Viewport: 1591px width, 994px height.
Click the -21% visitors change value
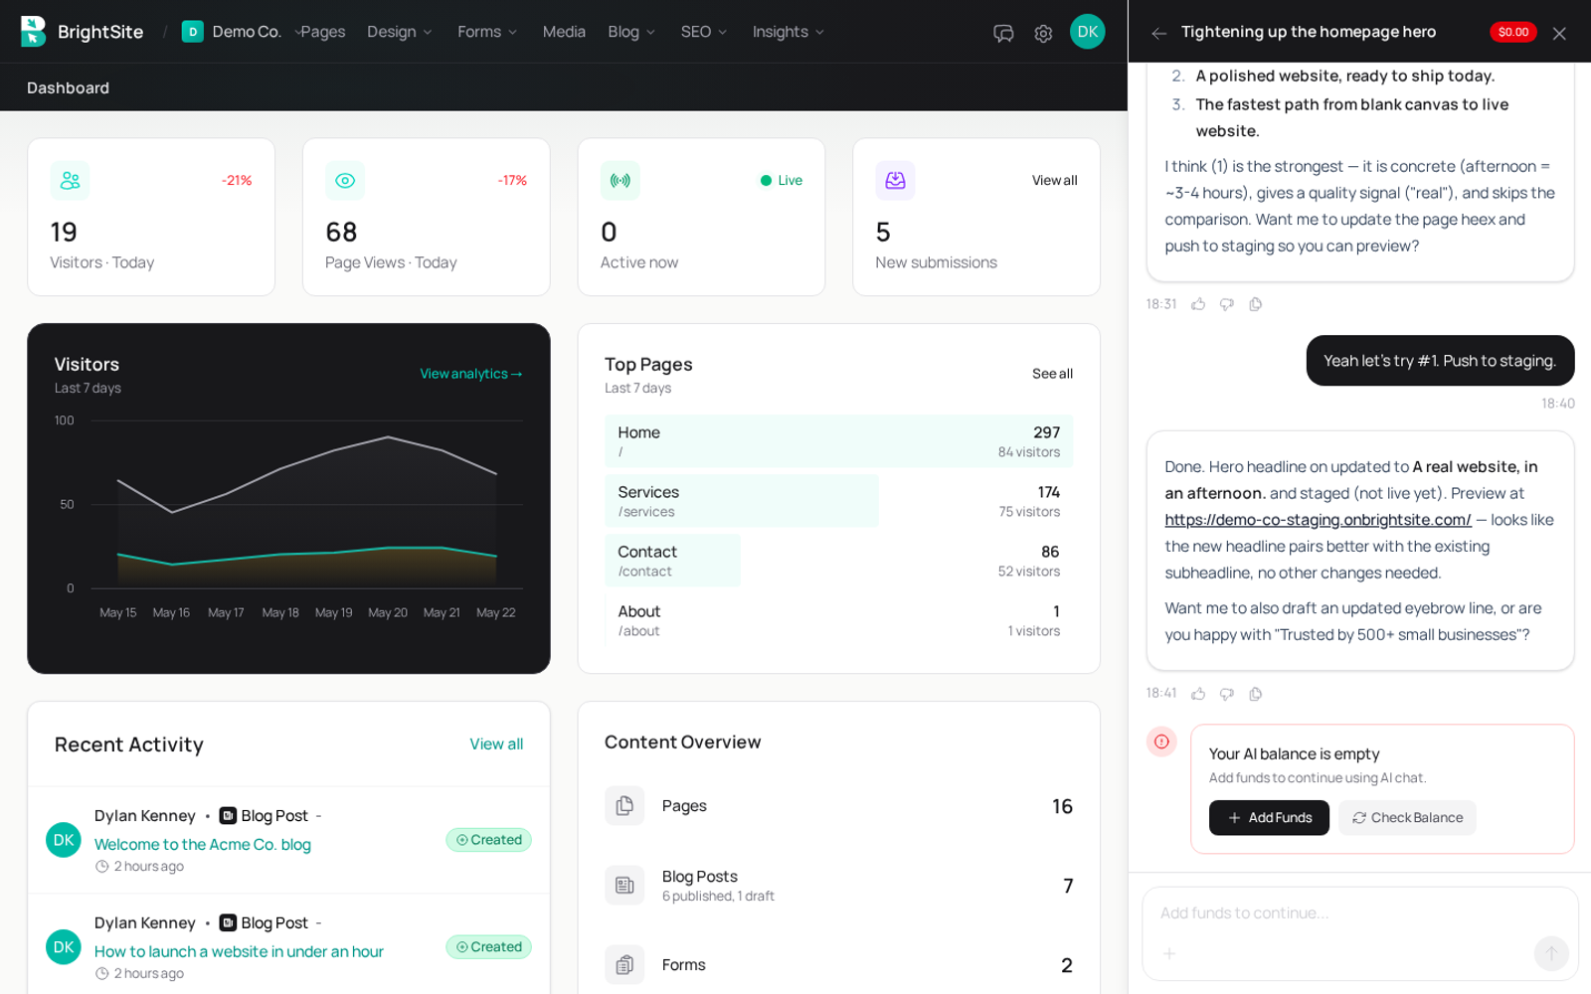coord(237,180)
